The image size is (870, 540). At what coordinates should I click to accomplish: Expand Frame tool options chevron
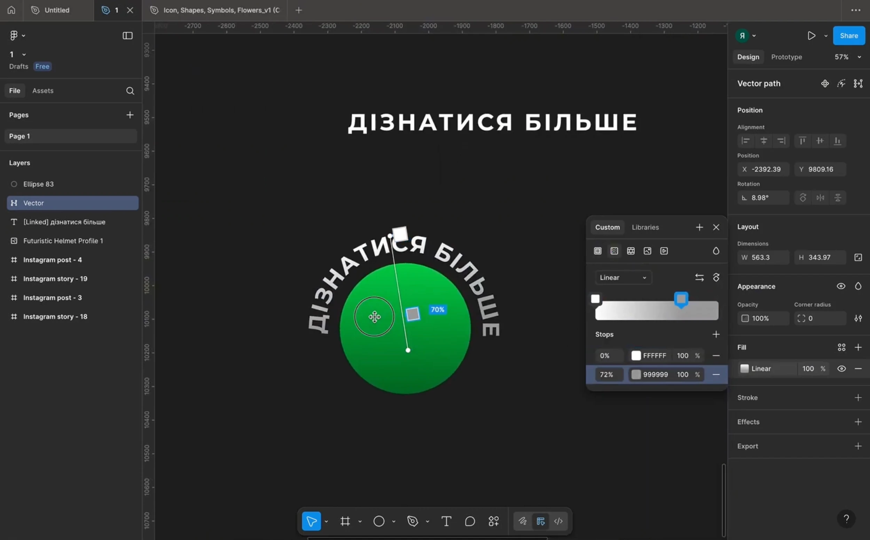(x=360, y=522)
